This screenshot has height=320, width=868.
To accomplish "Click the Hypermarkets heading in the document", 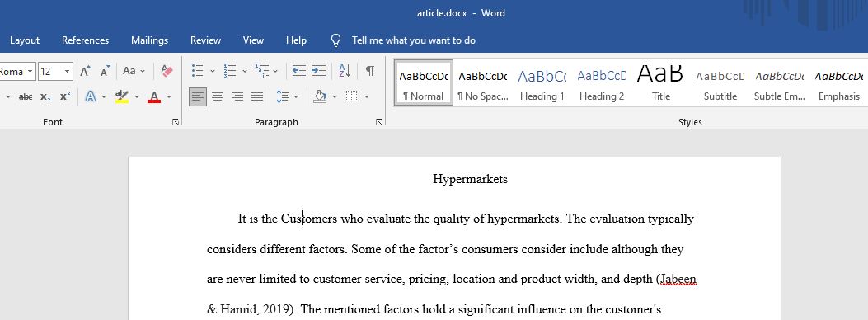I will coord(470,179).
